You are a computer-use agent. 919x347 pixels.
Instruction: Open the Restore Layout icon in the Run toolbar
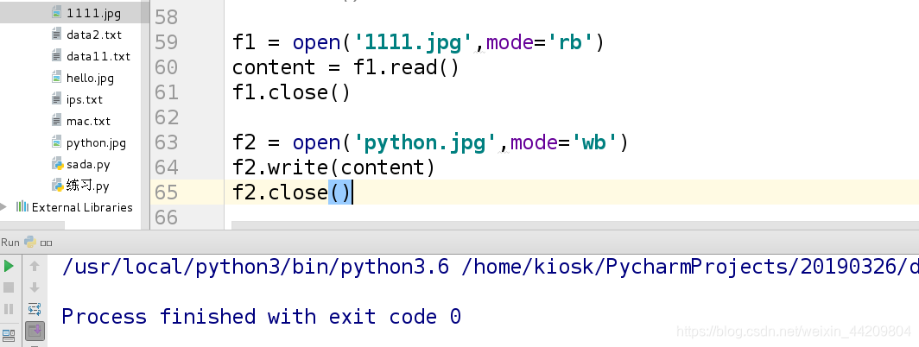pyautogui.click(x=9, y=335)
